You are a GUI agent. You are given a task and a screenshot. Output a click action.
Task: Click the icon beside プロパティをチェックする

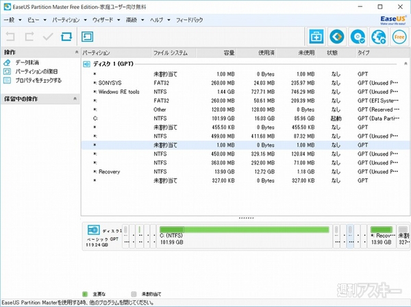(x=7, y=80)
